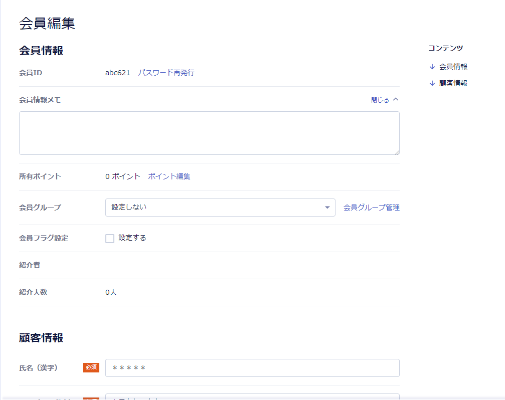Click the パスワード再発行 link
Viewport: 505px width, 400px height.
click(x=166, y=73)
